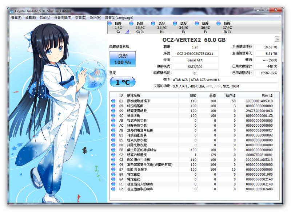291x212 pixels.
Task: Click the next-disk arrow beside OCZ-VERTEX2 title
Action: pyautogui.click(x=278, y=39)
